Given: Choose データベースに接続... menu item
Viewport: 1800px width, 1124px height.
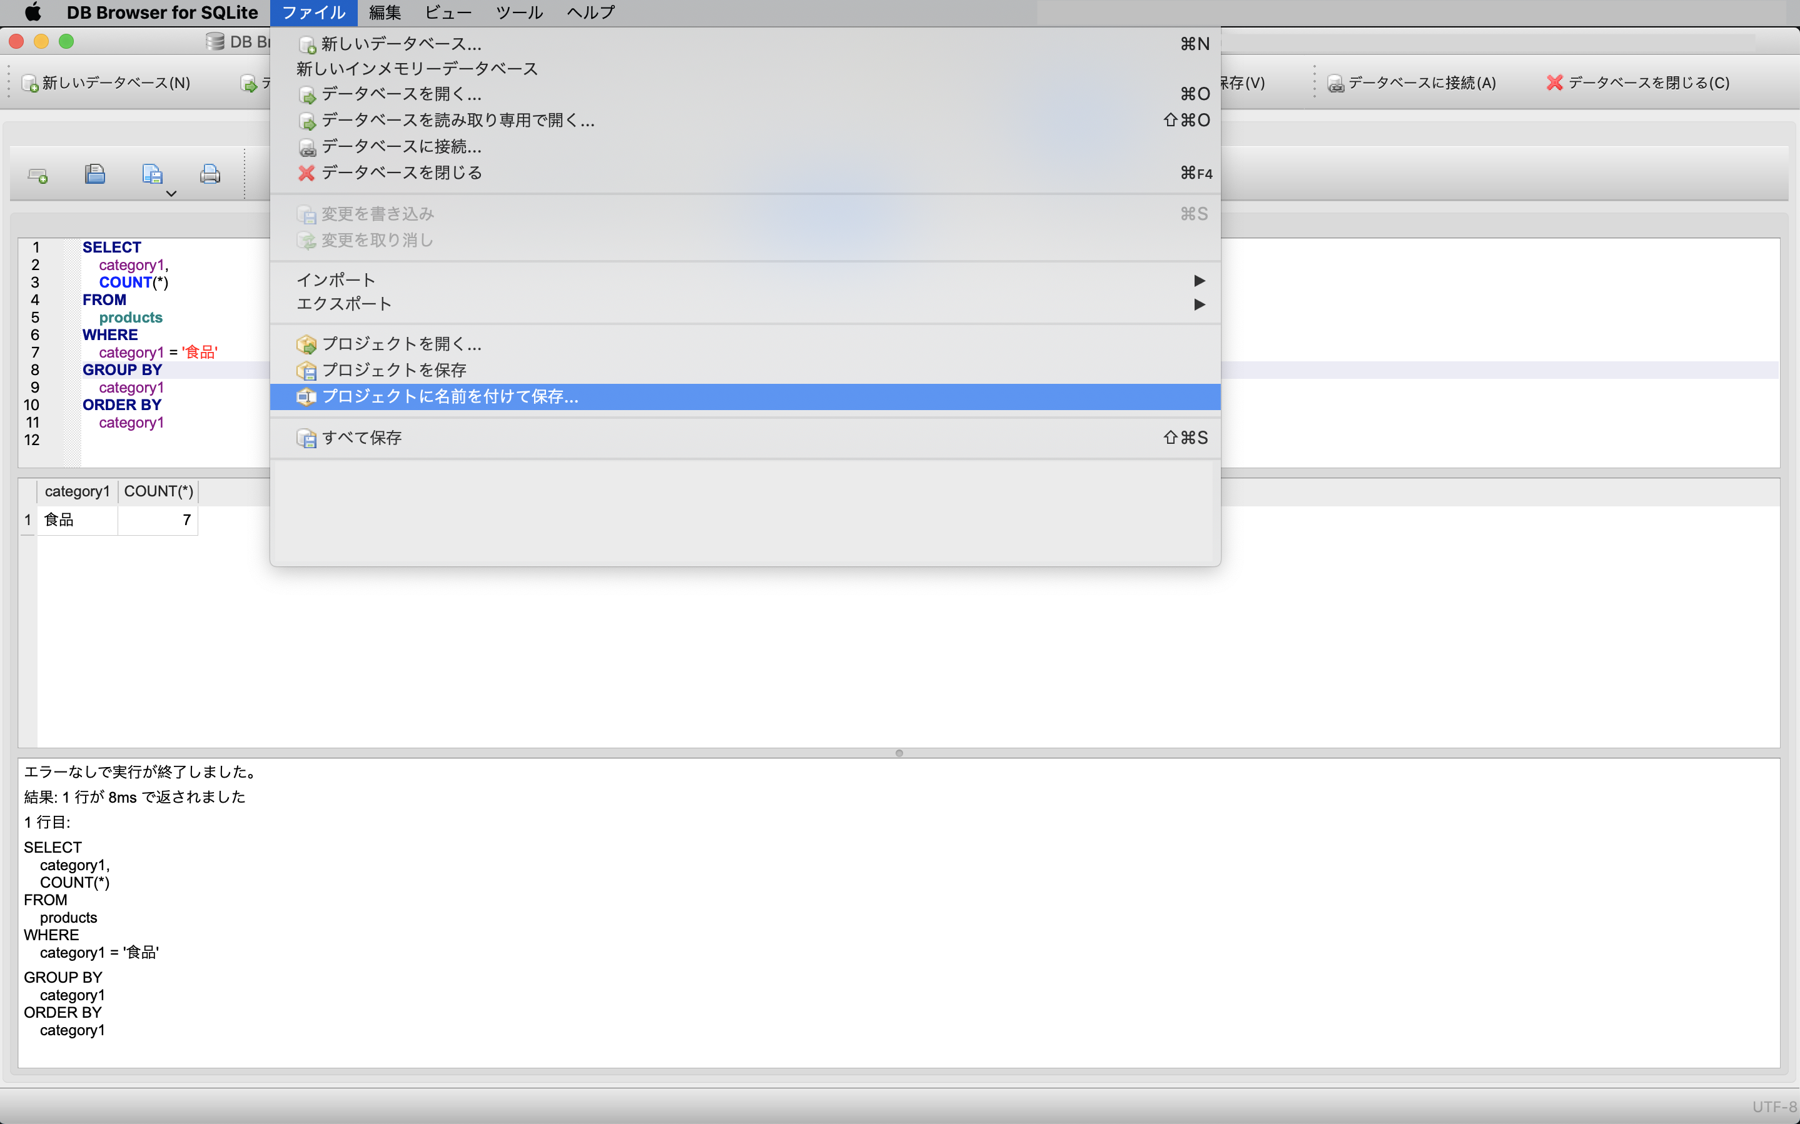Looking at the screenshot, I should [745, 146].
